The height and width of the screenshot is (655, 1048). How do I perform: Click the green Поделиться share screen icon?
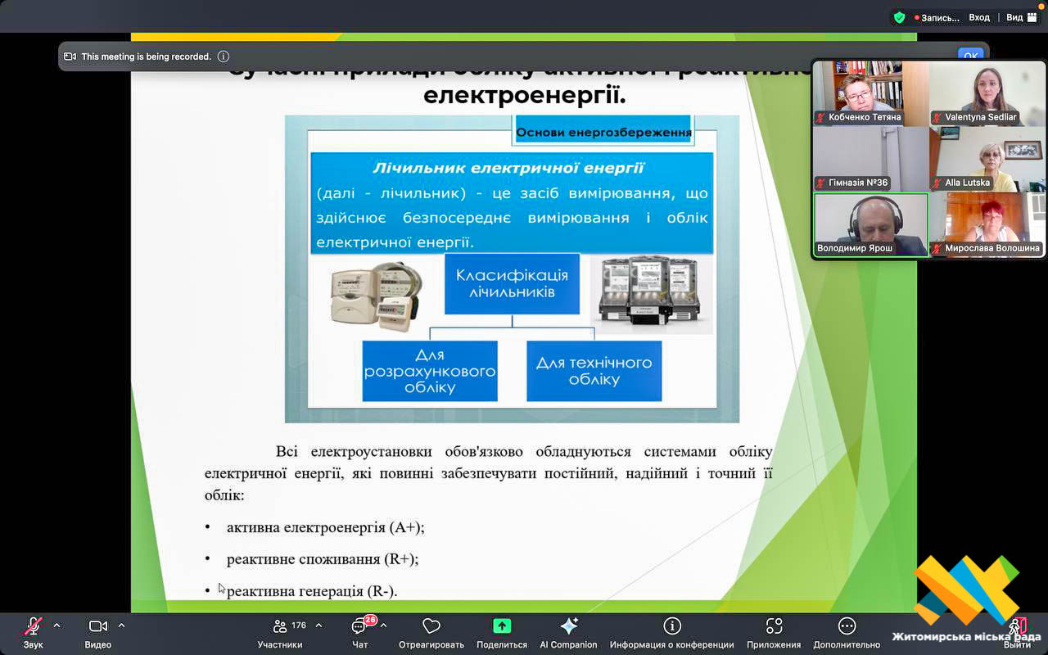(502, 626)
